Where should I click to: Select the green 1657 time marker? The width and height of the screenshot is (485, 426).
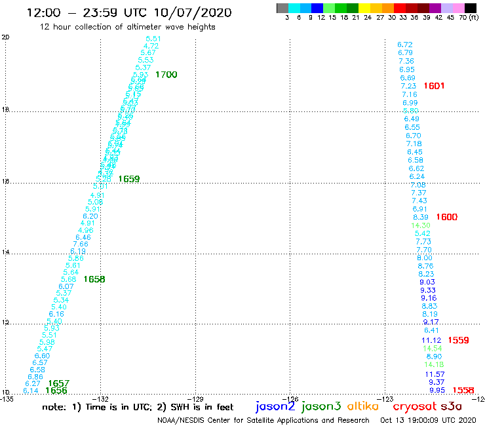click(59, 383)
